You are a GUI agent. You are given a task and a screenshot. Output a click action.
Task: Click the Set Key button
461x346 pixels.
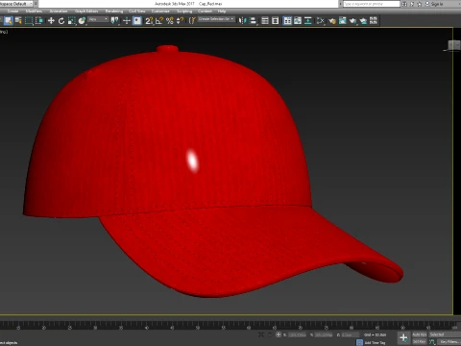(420, 342)
